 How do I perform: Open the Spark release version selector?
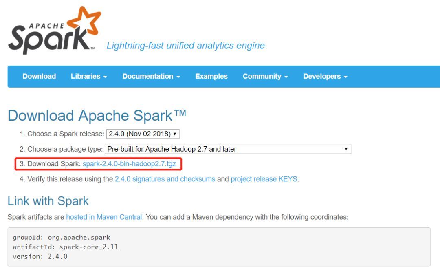pos(143,134)
